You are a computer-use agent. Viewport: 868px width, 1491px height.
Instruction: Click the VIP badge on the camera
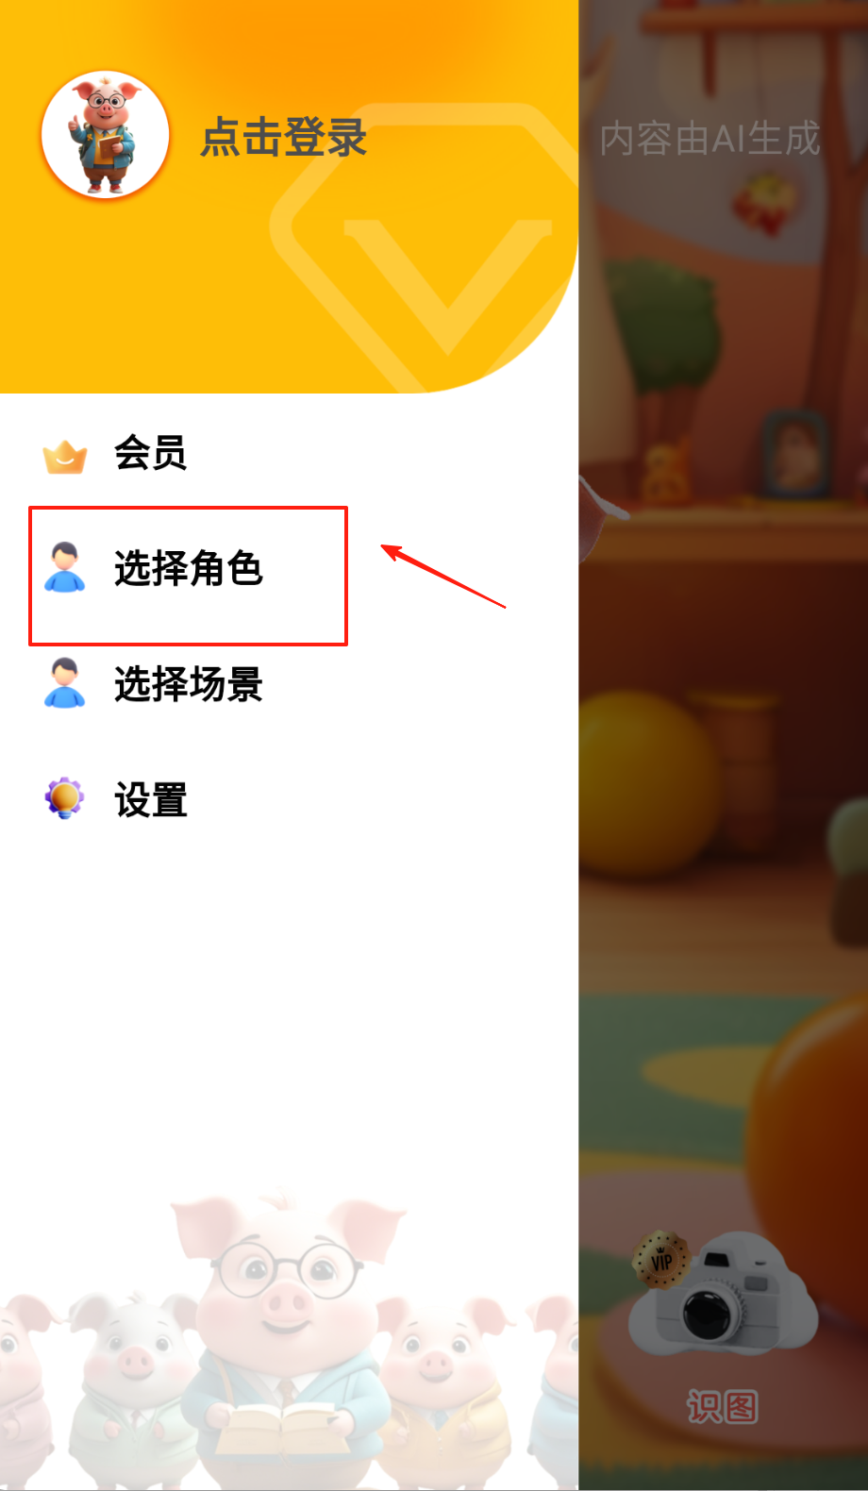[x=661, y=1260]
